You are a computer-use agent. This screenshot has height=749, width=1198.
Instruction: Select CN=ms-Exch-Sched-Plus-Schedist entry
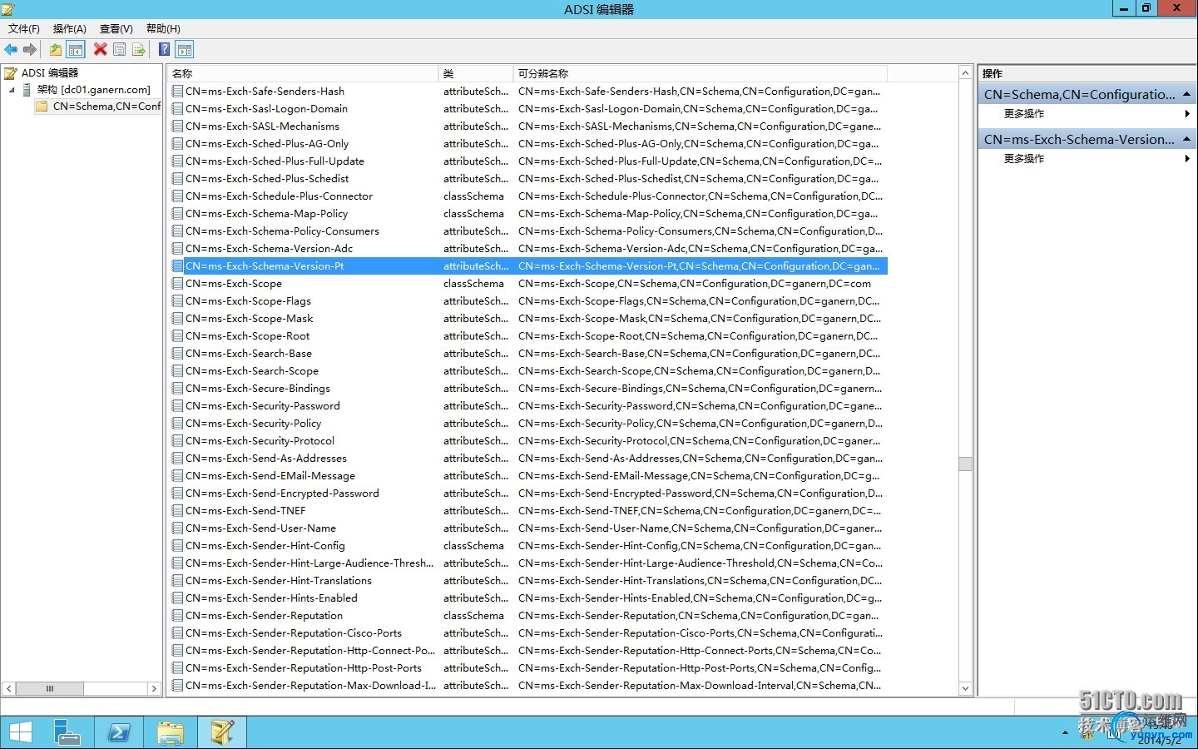tap(267, 179)
